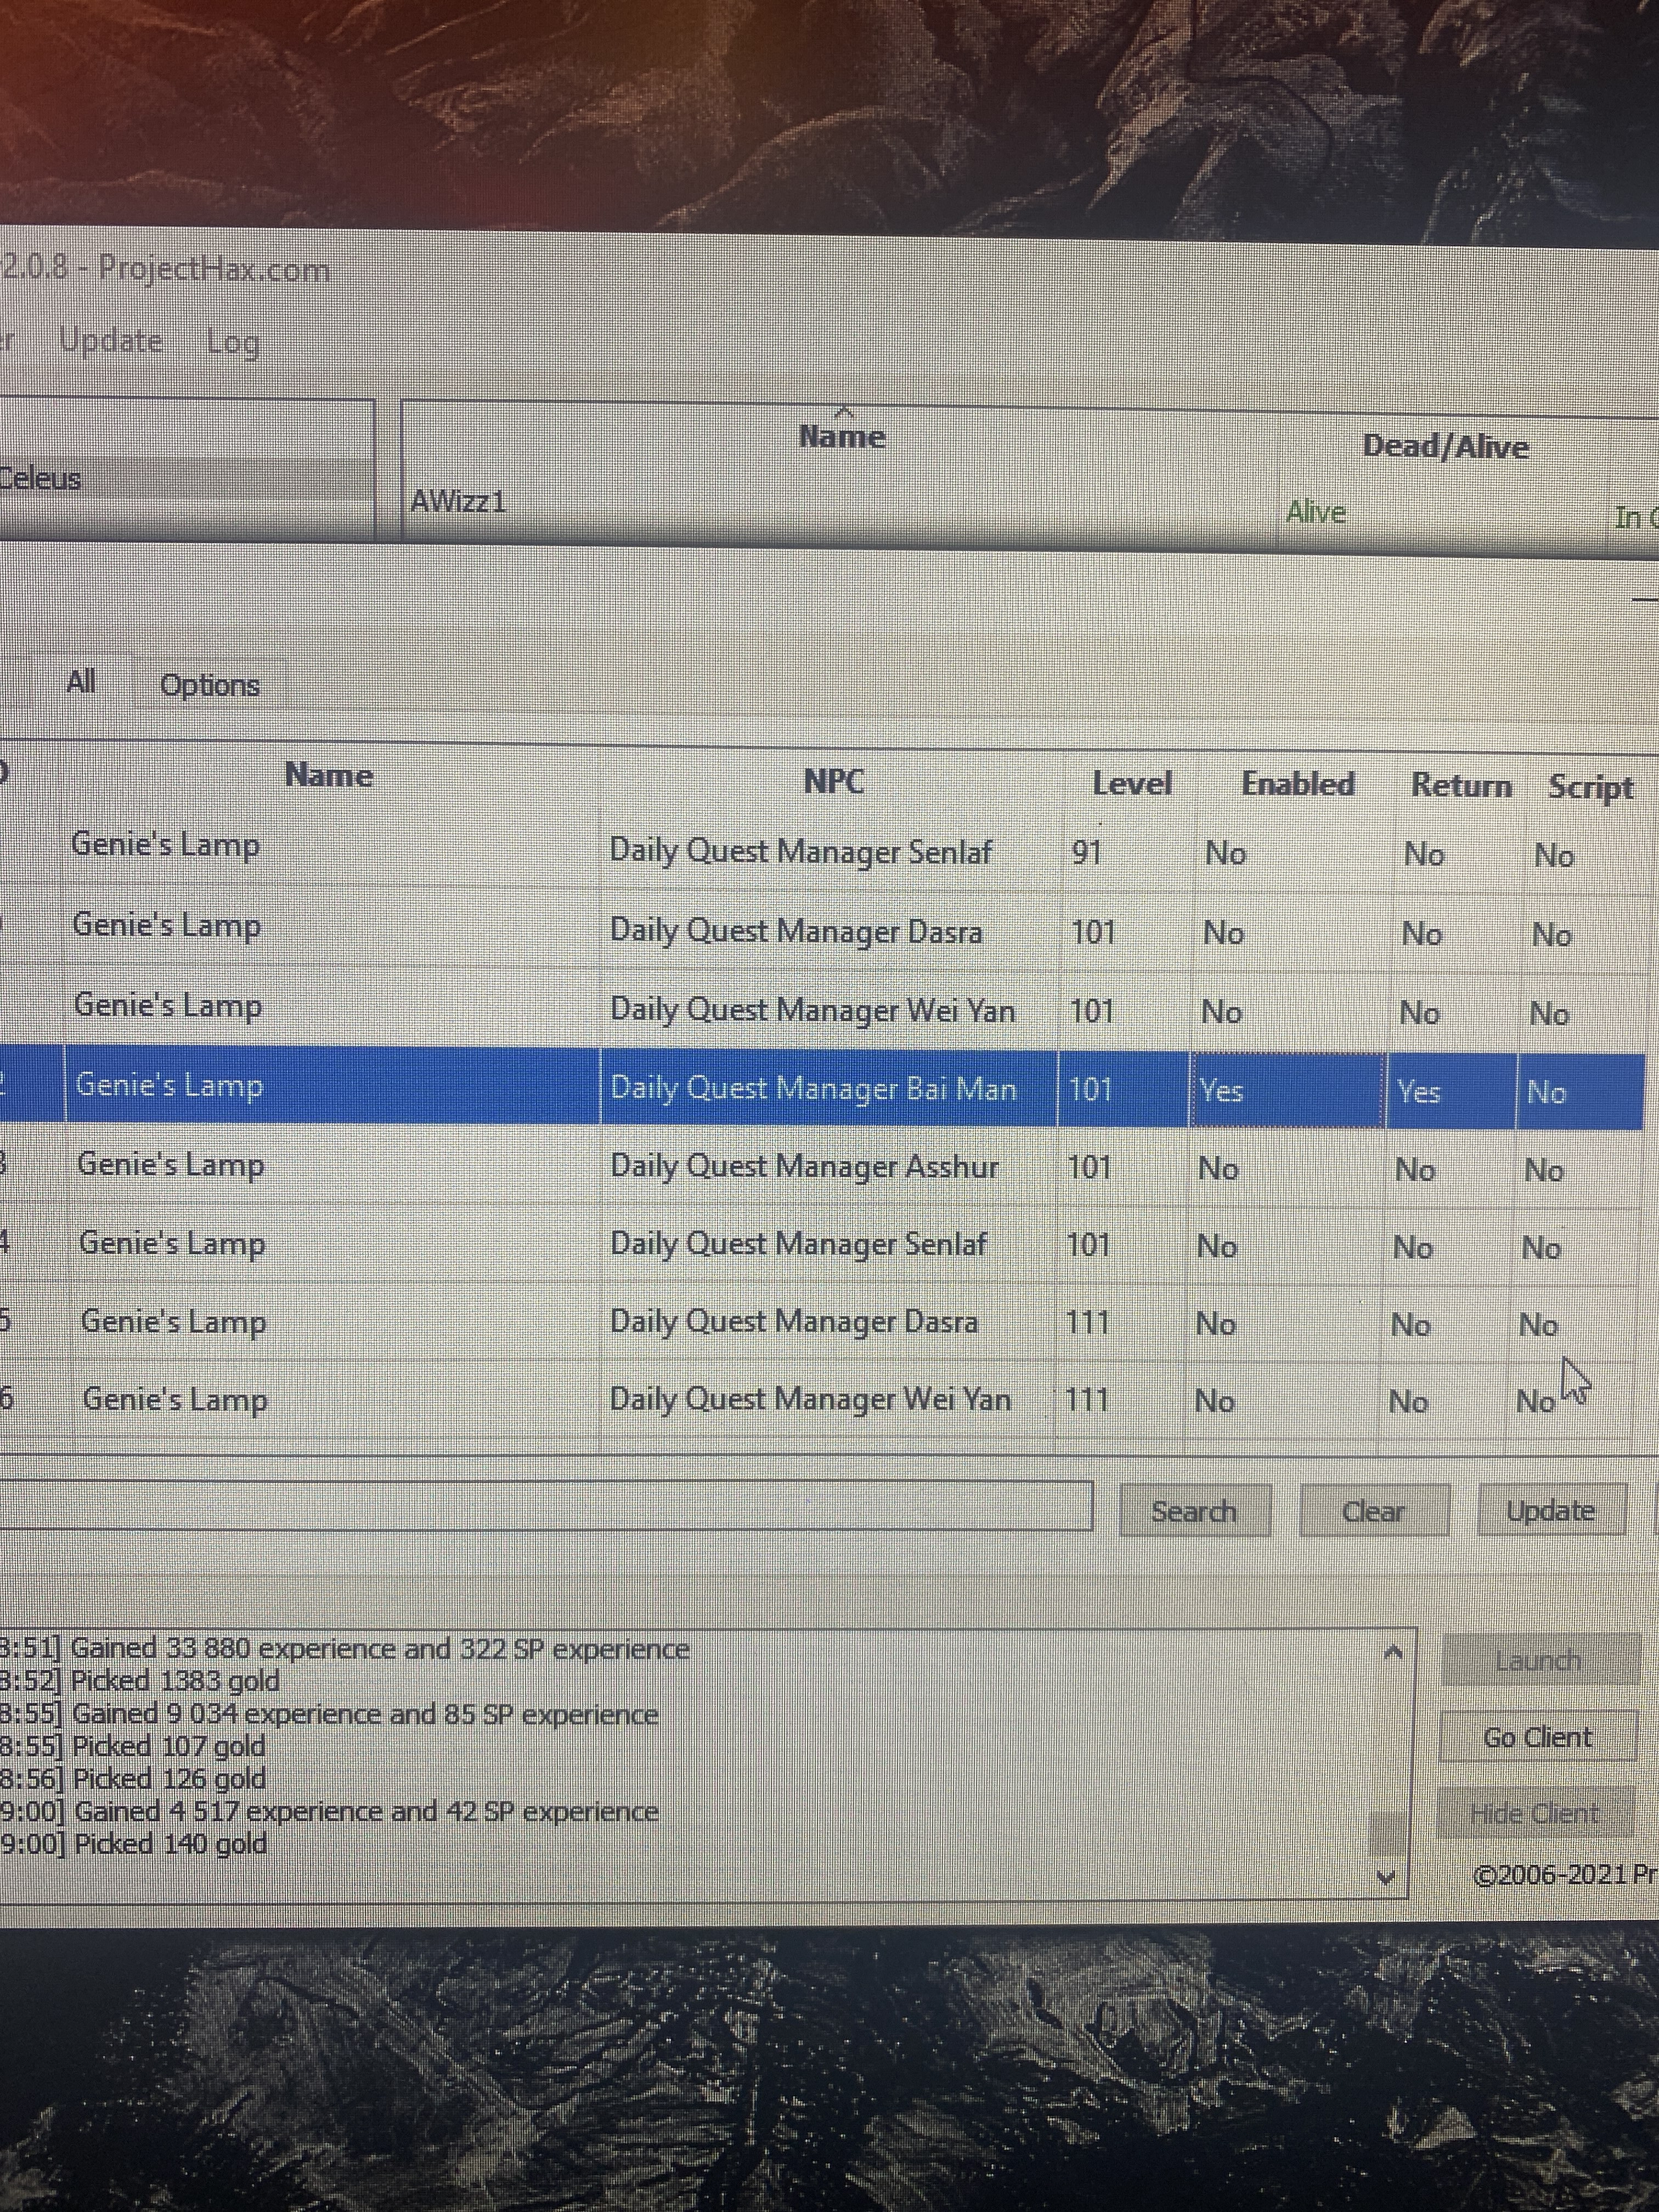Sort by the Enabled column header

pos(1297,784)
